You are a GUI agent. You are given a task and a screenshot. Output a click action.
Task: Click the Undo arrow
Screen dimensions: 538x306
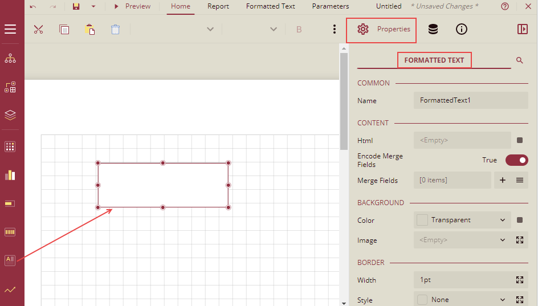33,6
